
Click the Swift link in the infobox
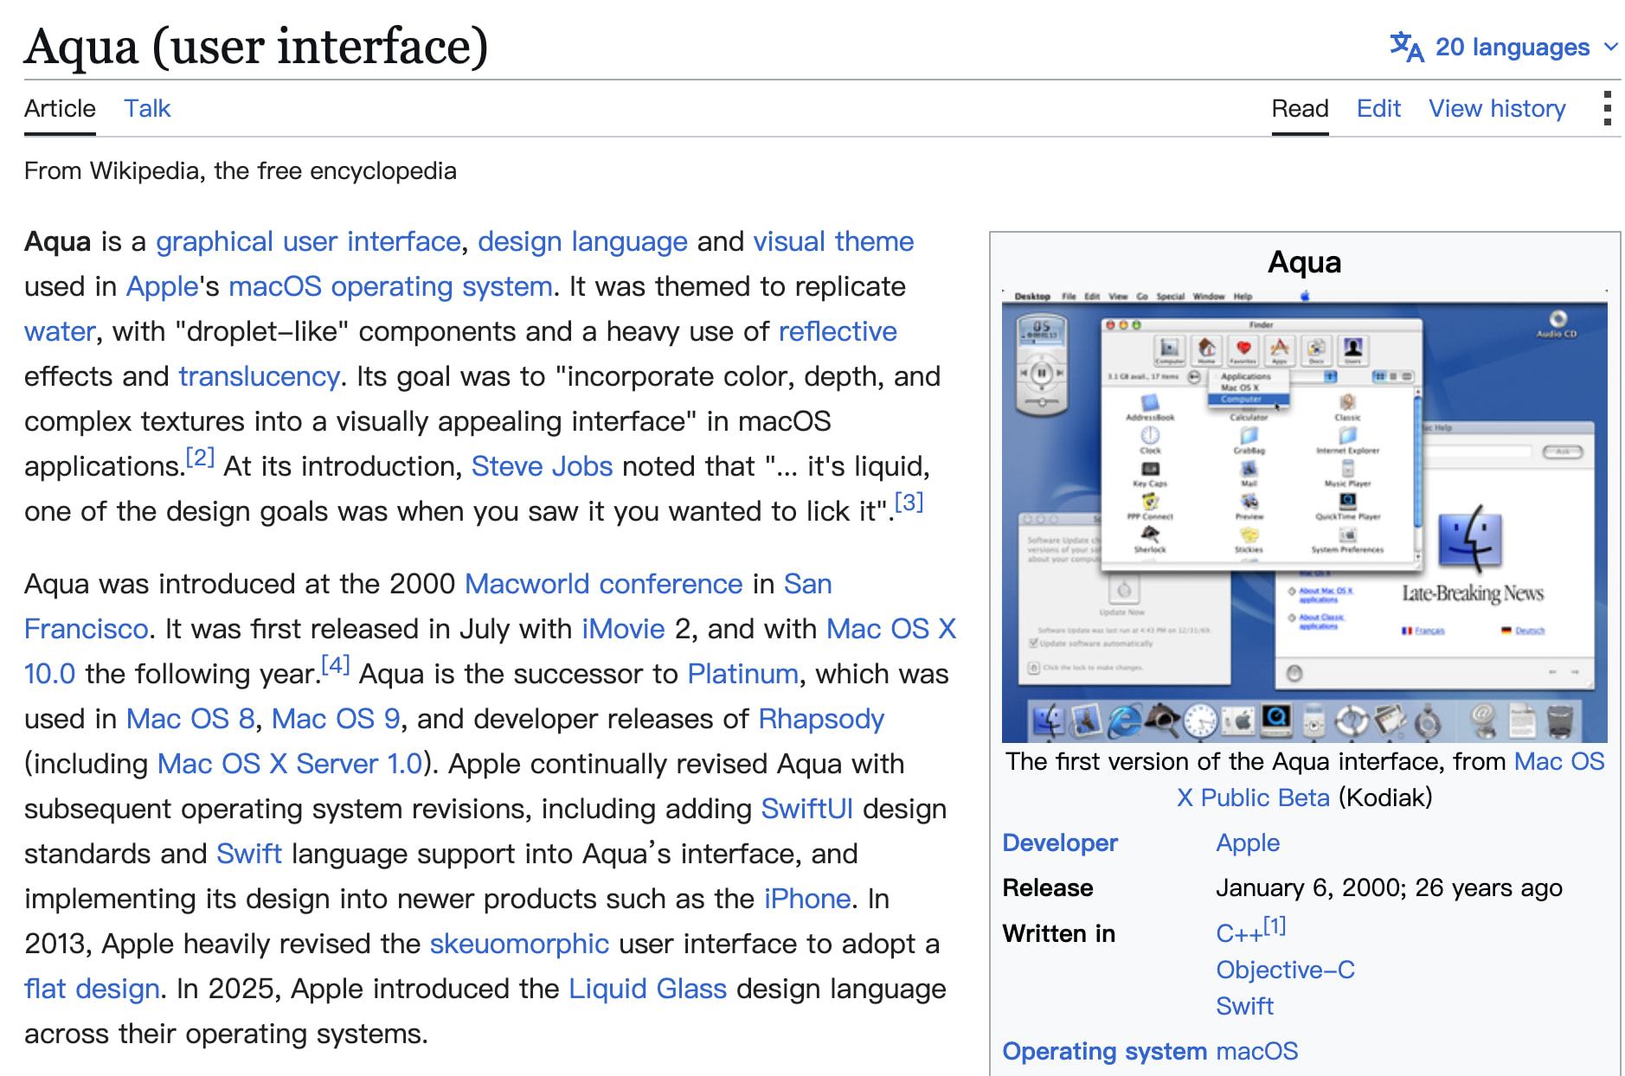(1244, 1006)
